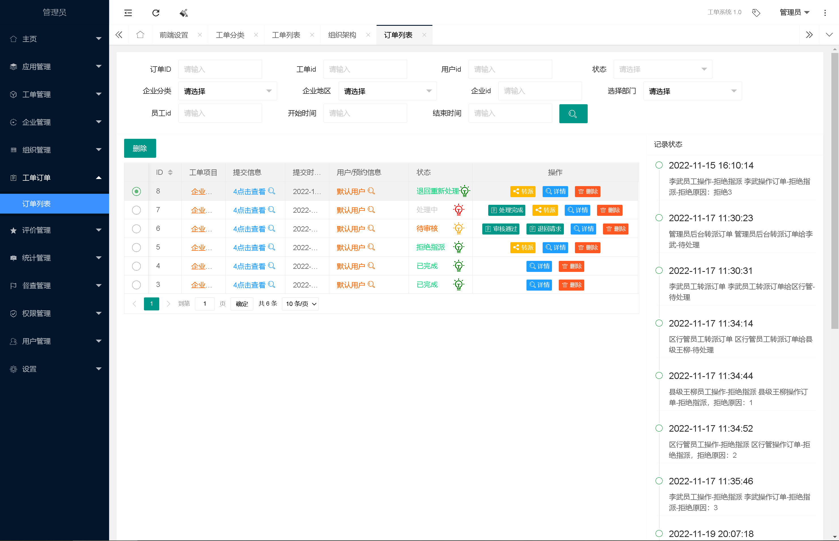Click the 订单ID input field

[x=220, y=69]
